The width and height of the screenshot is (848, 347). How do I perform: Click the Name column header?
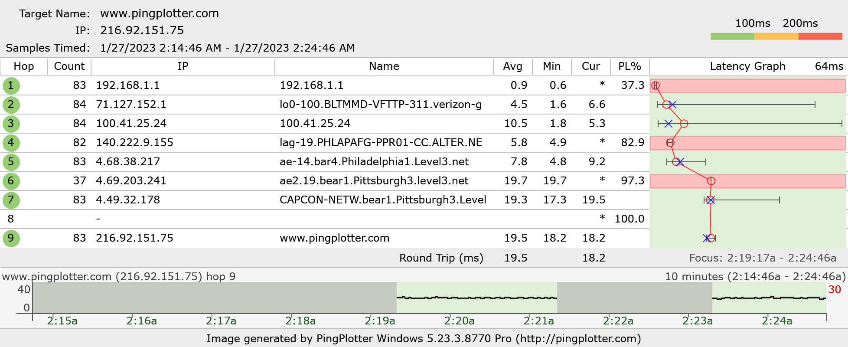point(384,66)
